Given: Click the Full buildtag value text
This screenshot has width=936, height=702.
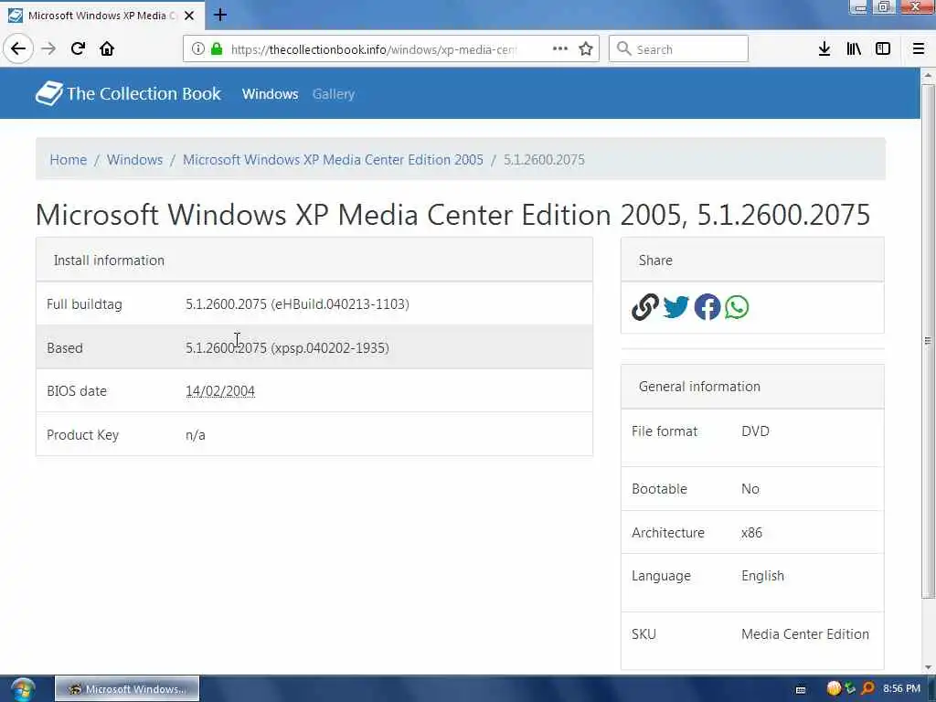Looking at the screenshot, I should [x=297, y=303].
